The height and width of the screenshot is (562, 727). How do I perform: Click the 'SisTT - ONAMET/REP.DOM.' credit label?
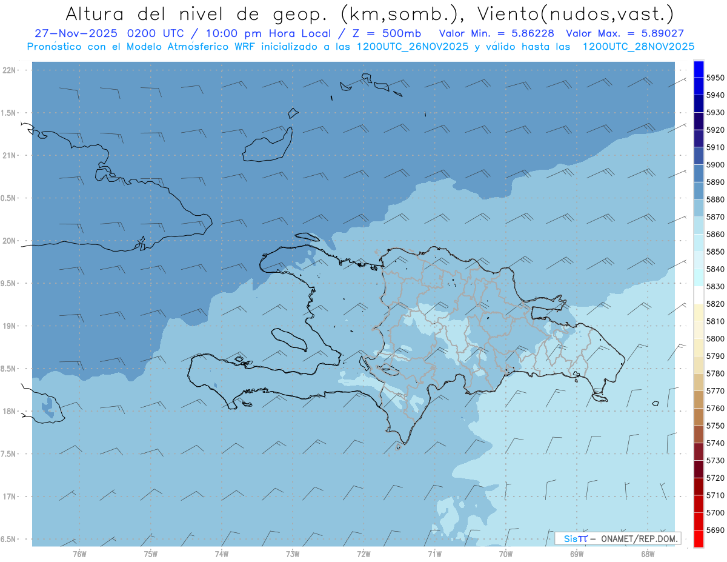pyautogui.click(x=617, y=538)
